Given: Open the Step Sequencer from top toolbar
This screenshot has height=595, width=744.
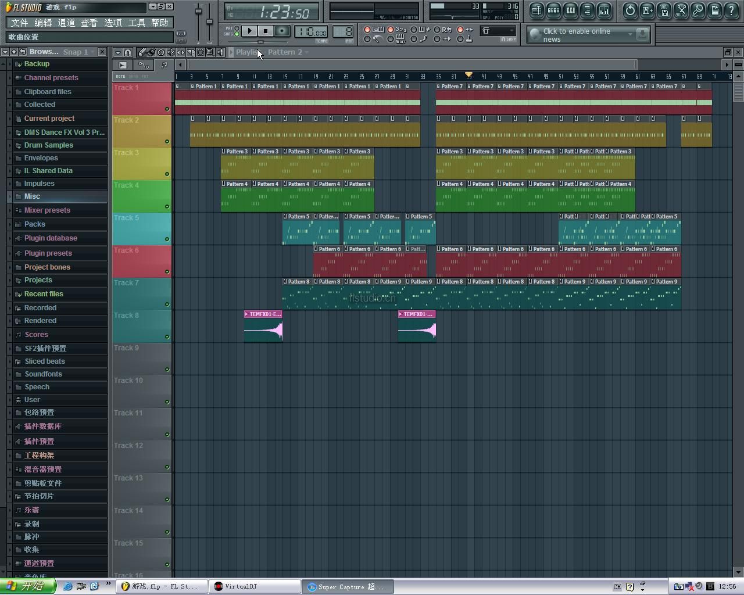Looking at the screenshot, I should (x=553, y=10).
